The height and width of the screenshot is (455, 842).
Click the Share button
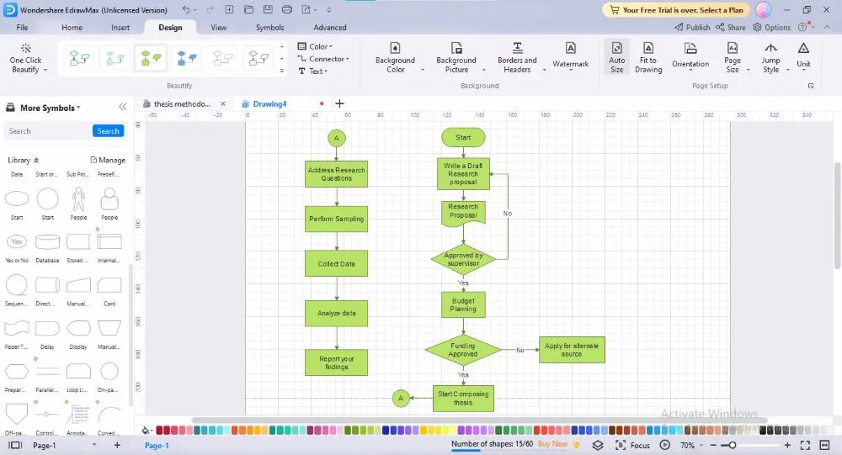(x=731, y=28)
